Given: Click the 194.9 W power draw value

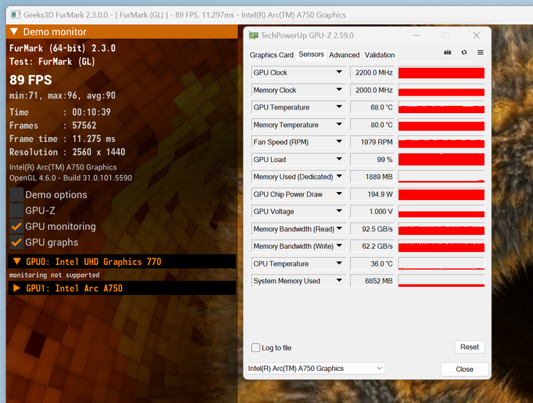Looking at the screenshot, I should pyautogui.click(x=372, y=194).
